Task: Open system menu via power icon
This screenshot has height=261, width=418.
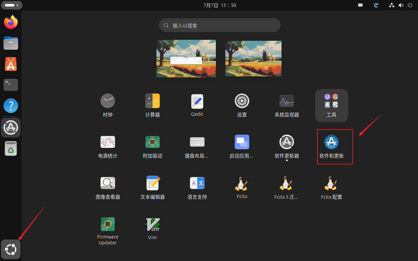Action: pos(410,5)
